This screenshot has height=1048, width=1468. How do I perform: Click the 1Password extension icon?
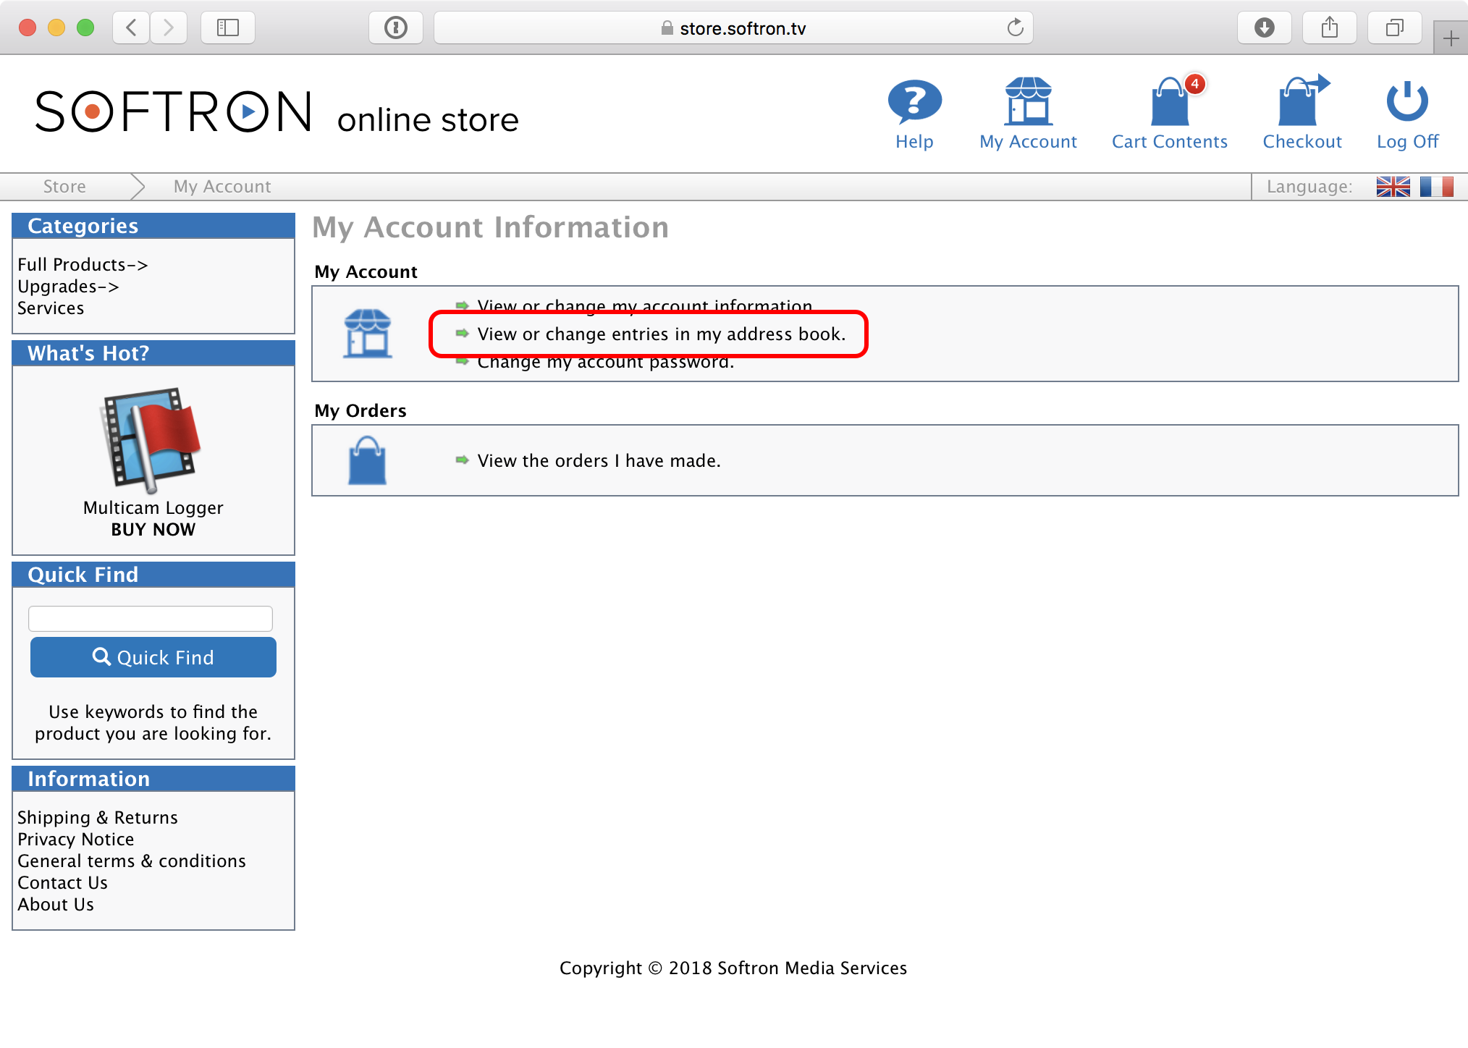(x=396, y=28)
